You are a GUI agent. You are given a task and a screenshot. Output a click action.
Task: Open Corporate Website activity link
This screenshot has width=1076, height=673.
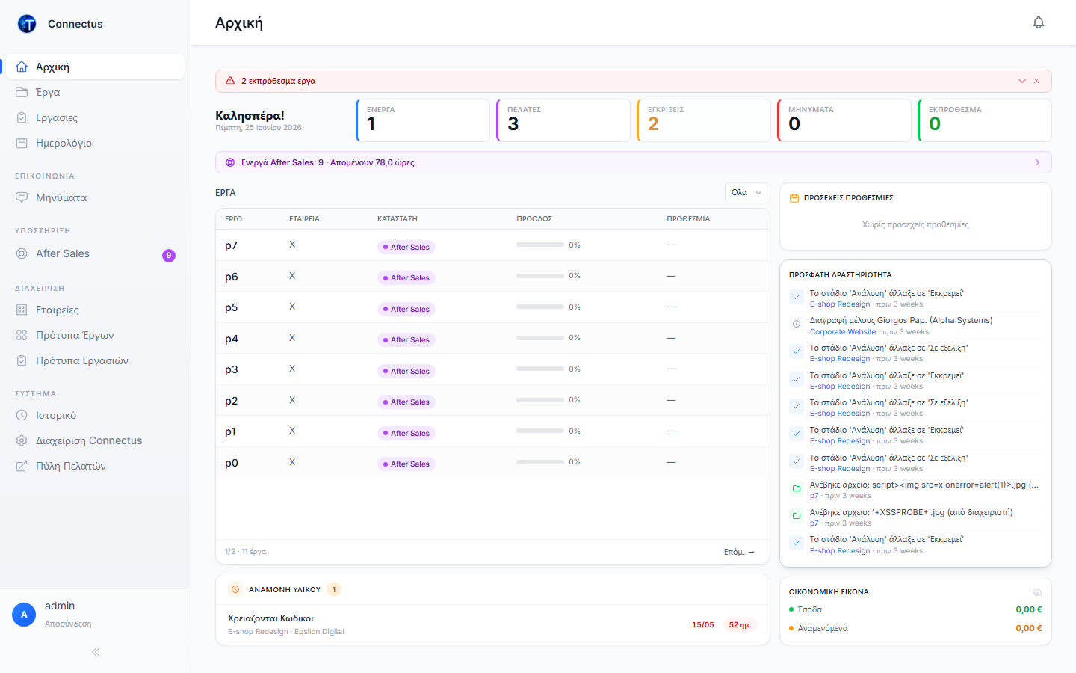click(x=843, y=332)
